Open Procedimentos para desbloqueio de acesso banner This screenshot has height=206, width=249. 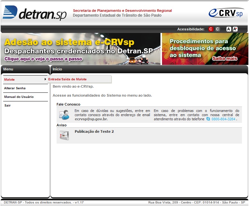point(205,49)
